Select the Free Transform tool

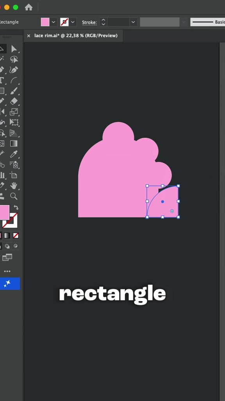tap(14, 122)
